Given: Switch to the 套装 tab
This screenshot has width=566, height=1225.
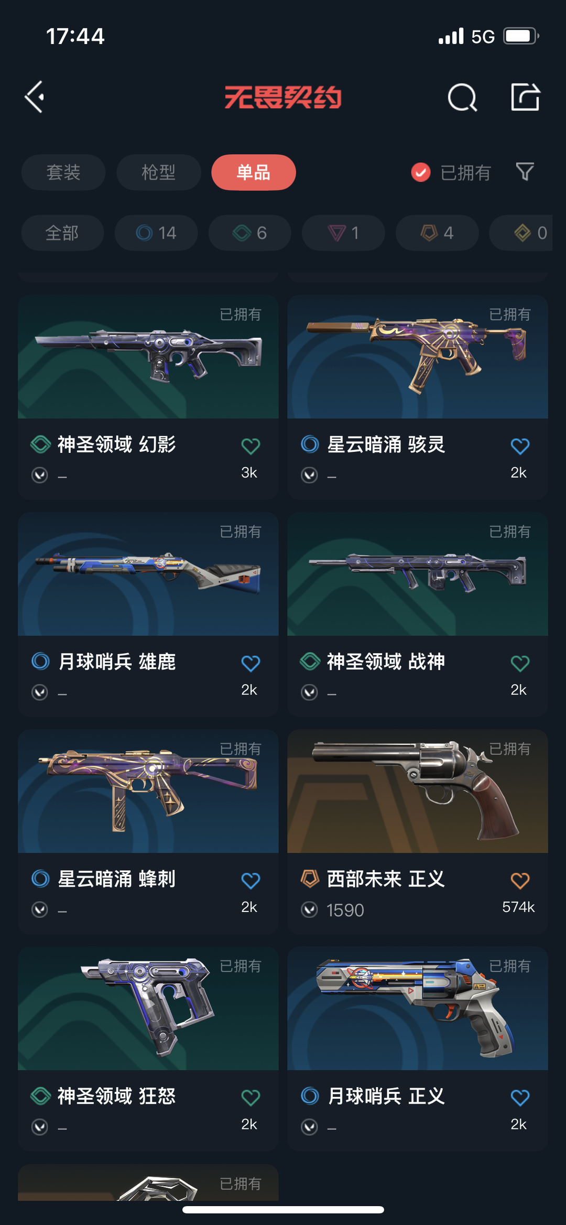Looking at the screenshot, I should [x=63, y=172].
